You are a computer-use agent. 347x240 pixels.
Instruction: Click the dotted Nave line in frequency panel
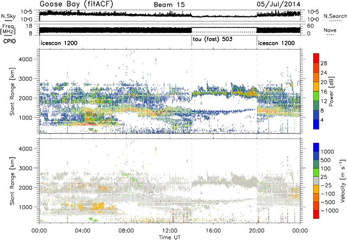pos(224,32)
